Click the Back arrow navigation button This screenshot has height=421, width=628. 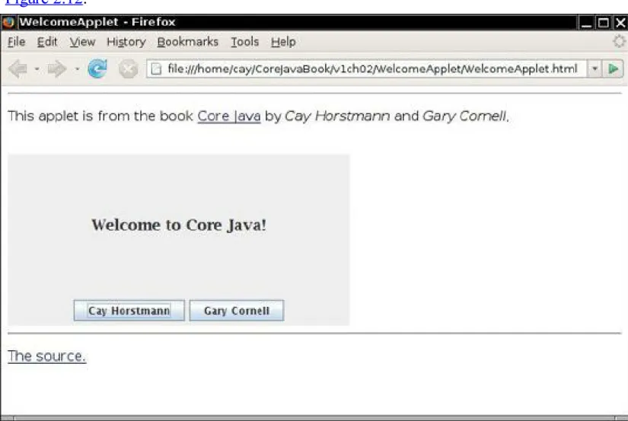point(18,69)
